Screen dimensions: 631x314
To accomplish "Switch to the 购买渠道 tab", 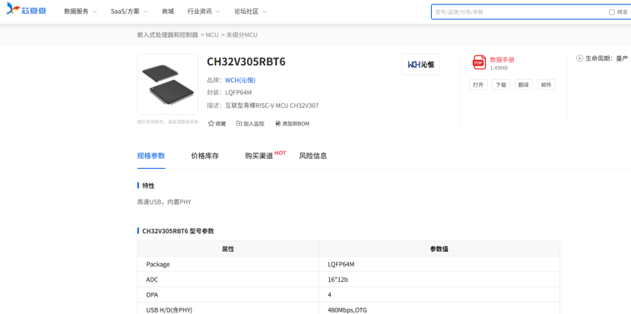I will [x=258, y=156].
